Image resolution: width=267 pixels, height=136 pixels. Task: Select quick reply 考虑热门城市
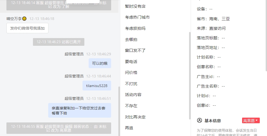(x=137, y=17)
